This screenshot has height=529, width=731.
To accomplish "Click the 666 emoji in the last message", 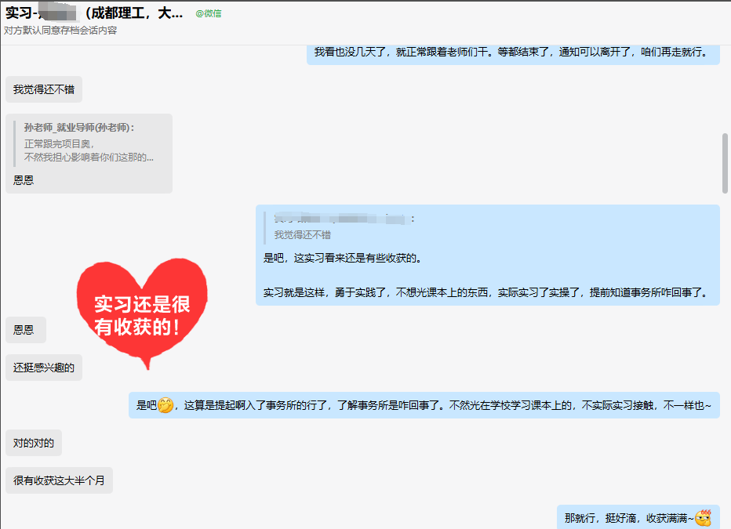I will pyautogui.click(x=704, y=517).
